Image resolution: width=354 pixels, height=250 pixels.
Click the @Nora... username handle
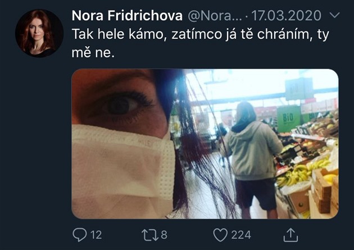pyautogui.click(x=215, y=16)
